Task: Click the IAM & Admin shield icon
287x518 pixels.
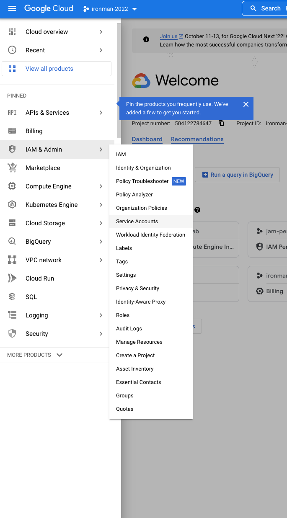Action: [12, 149]
